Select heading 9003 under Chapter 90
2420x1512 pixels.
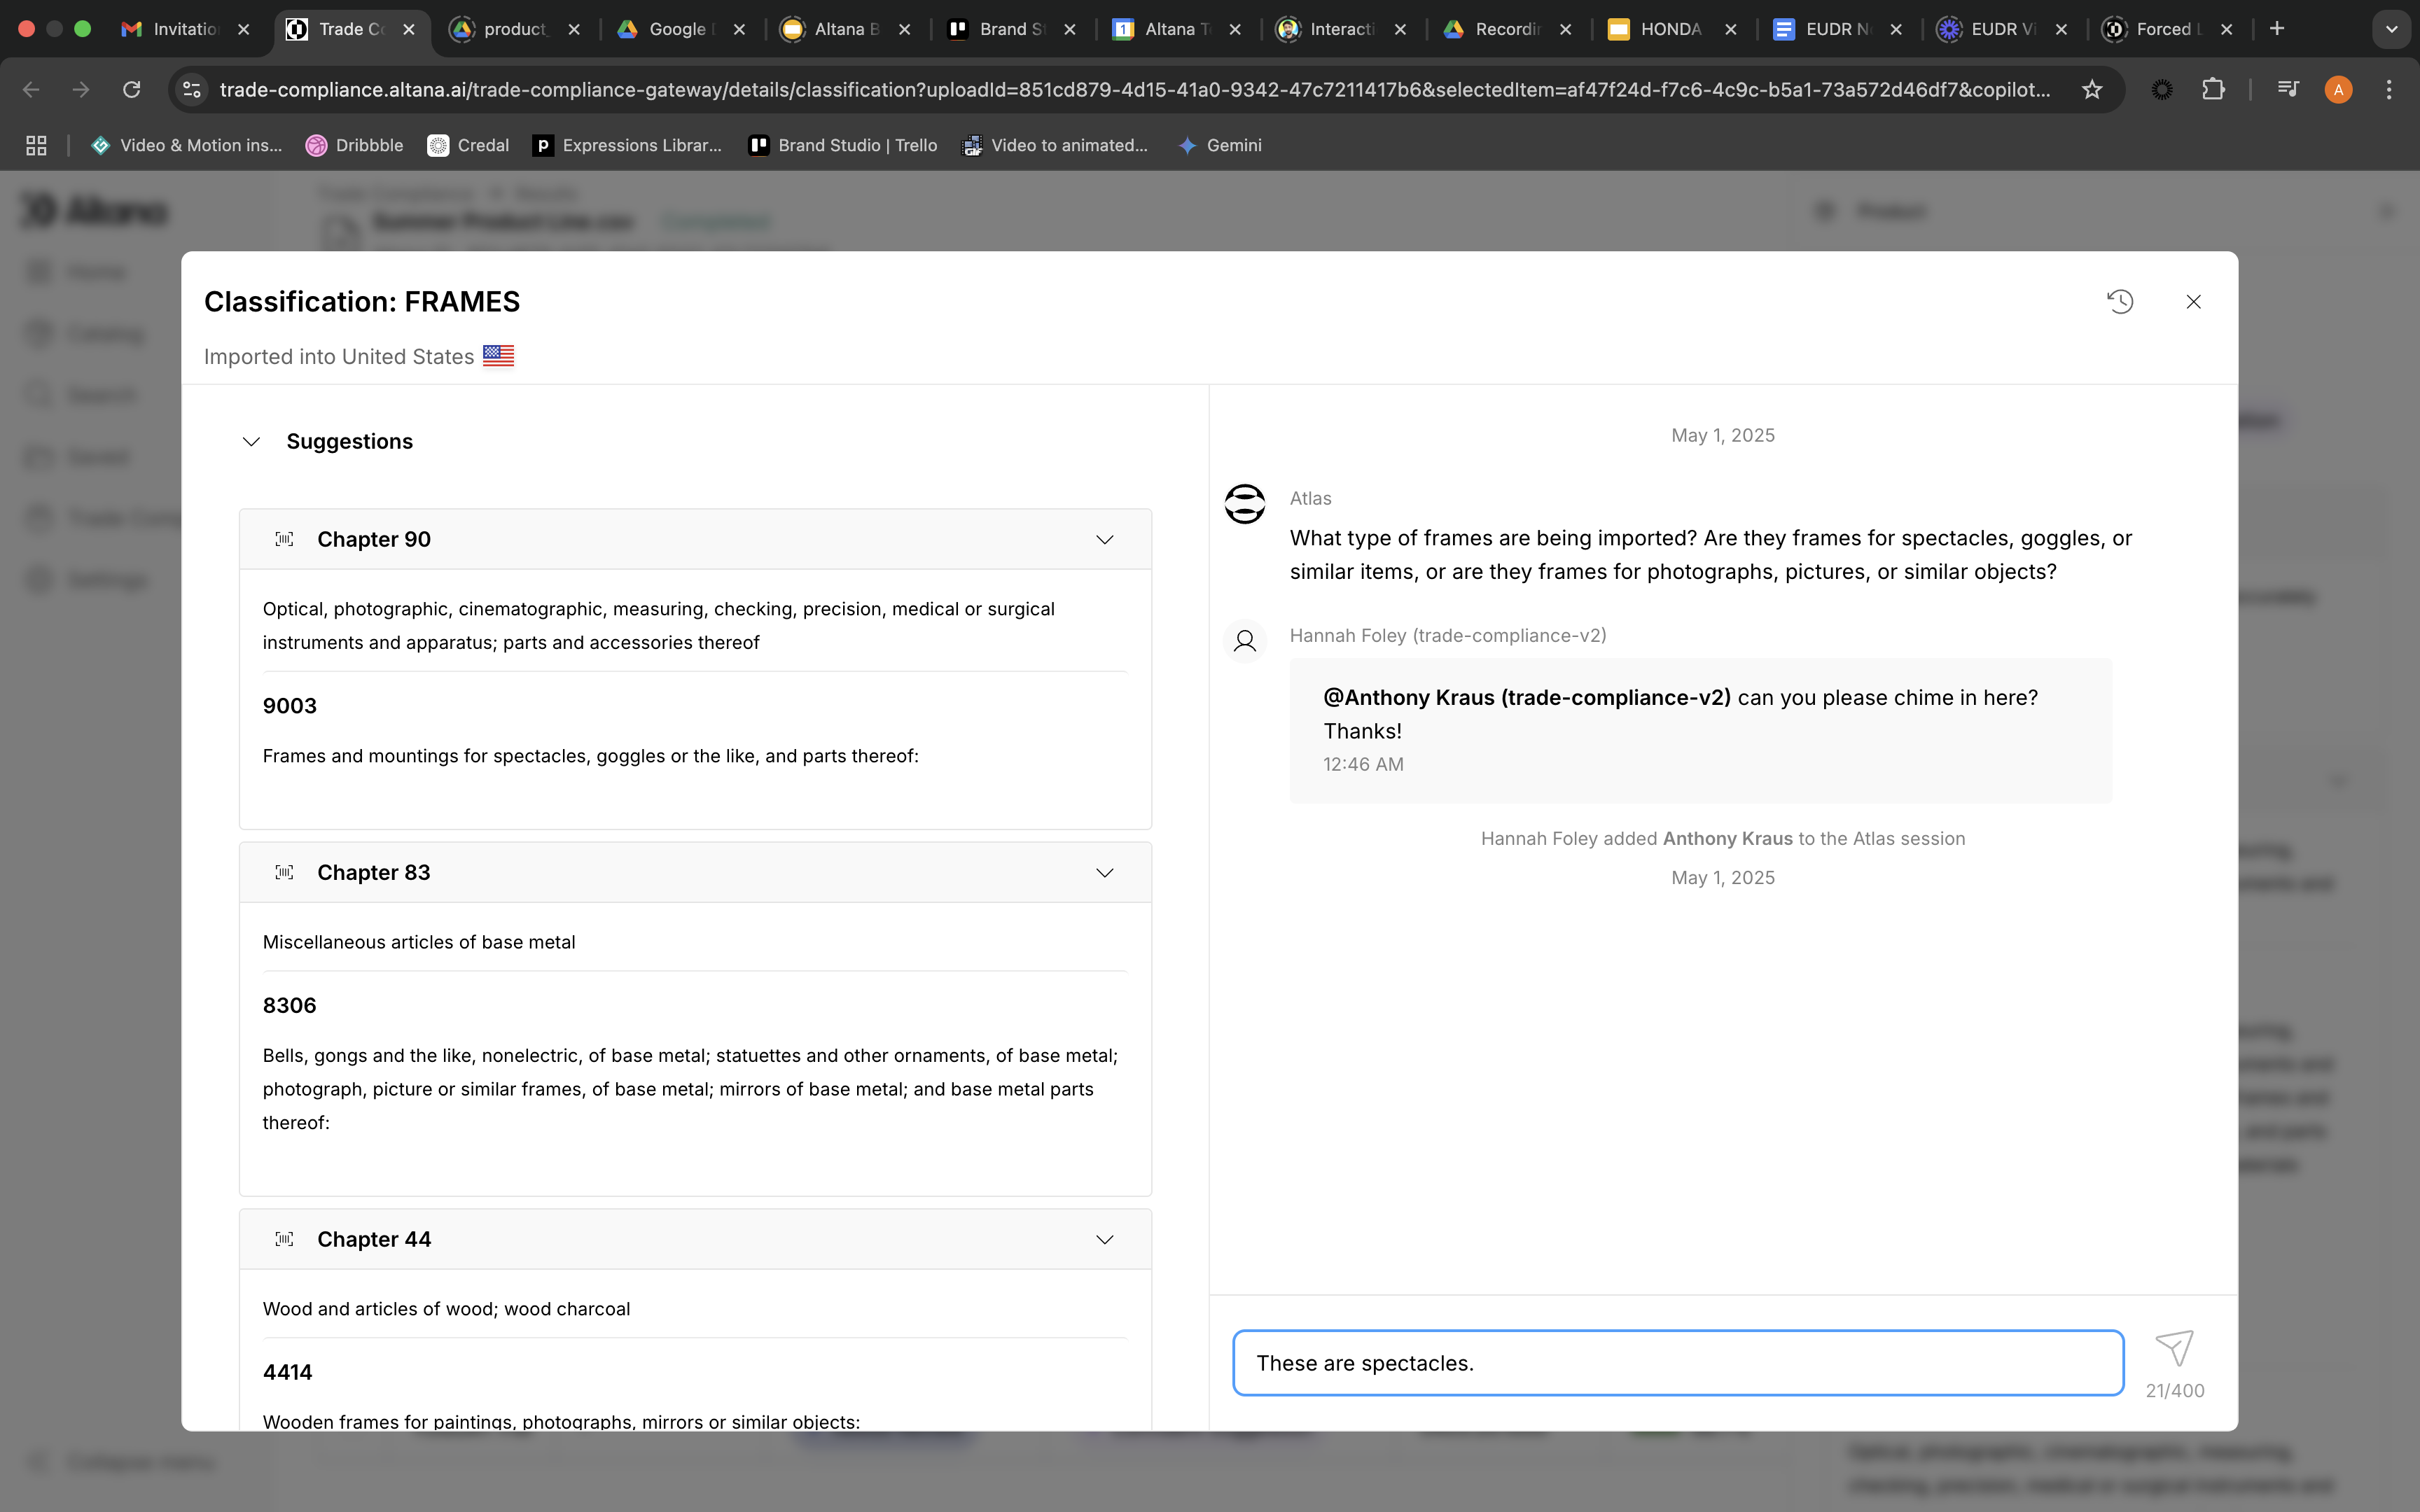tap(290, 706)
